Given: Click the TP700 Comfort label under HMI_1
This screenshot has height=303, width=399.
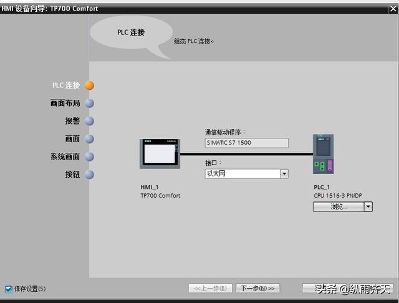Looking at the screenshot, I should point(160,196).
